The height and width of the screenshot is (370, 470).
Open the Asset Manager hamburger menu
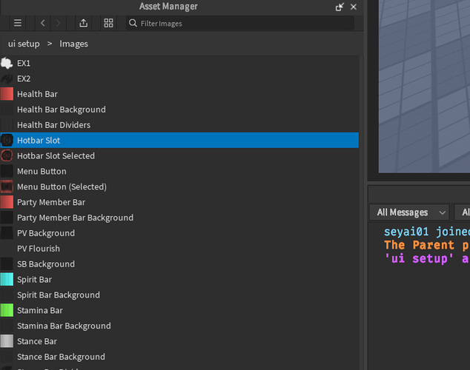pos(18,23)
